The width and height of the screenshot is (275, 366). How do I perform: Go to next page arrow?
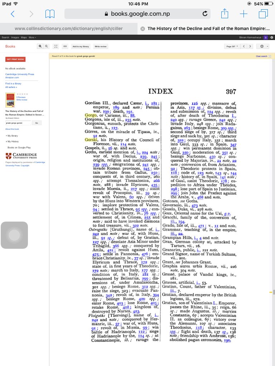[x=250, y=46]
